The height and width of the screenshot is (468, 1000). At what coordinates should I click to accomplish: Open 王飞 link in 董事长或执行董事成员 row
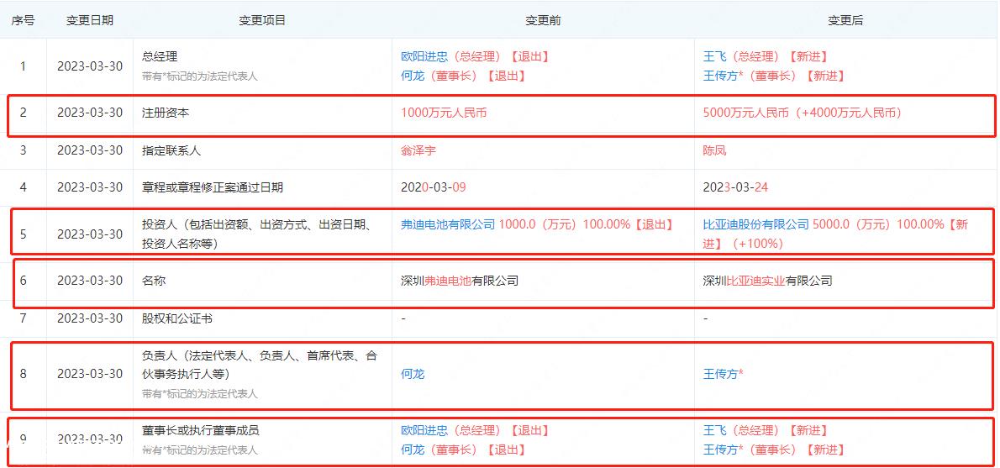[715, 431]
